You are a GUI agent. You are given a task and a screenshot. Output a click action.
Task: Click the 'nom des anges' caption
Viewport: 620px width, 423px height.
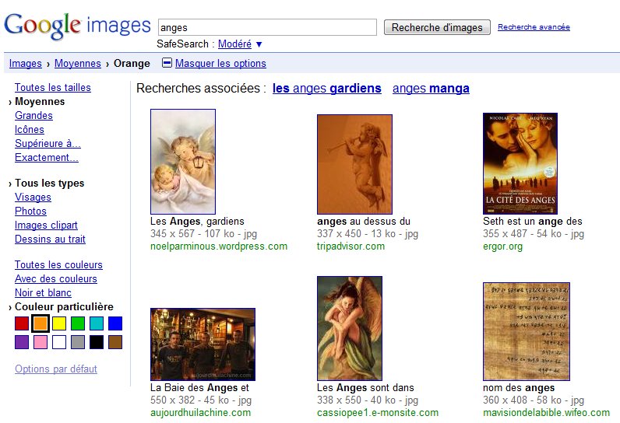519,388
